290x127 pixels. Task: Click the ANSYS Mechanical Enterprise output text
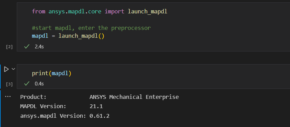pyautogui.click(x=134, y=97)
